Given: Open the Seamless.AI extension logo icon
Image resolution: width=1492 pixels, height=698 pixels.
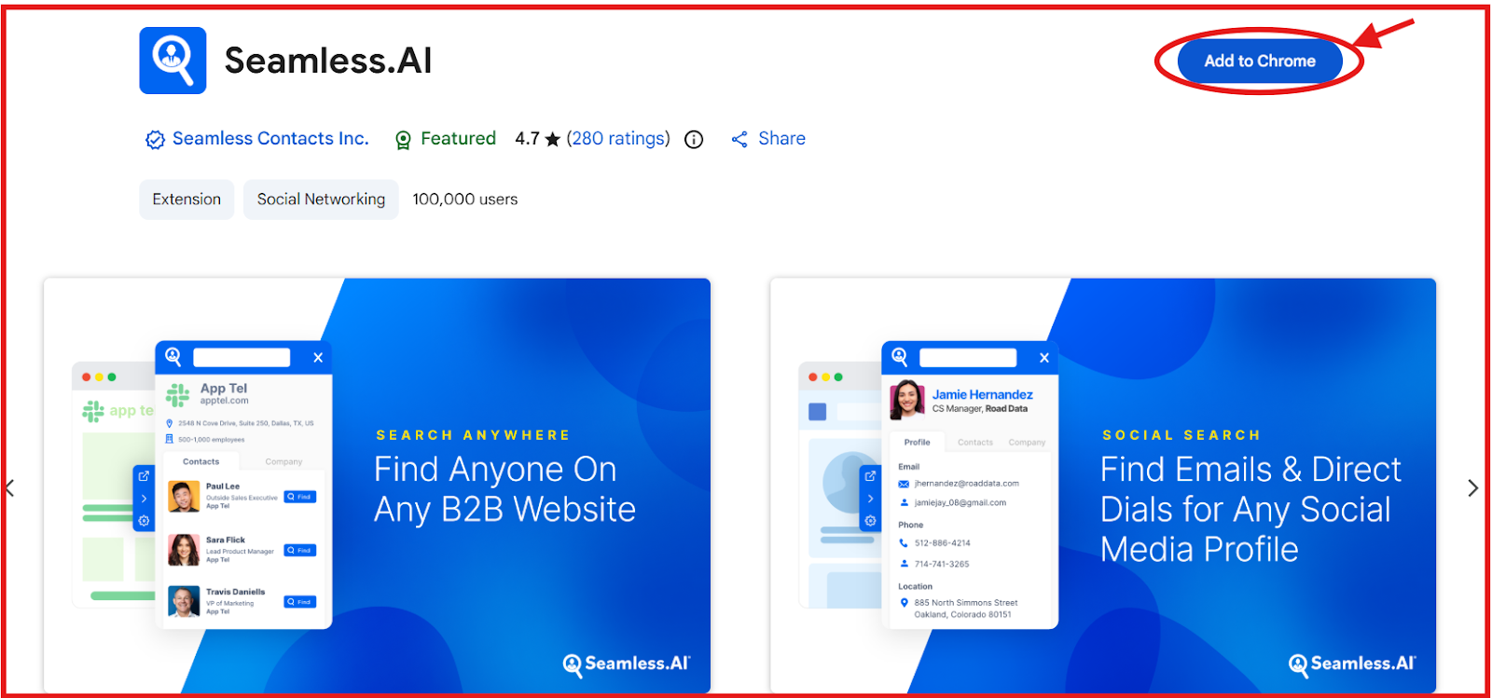Looking at the screenshot, I should click(x=173, y=61).
